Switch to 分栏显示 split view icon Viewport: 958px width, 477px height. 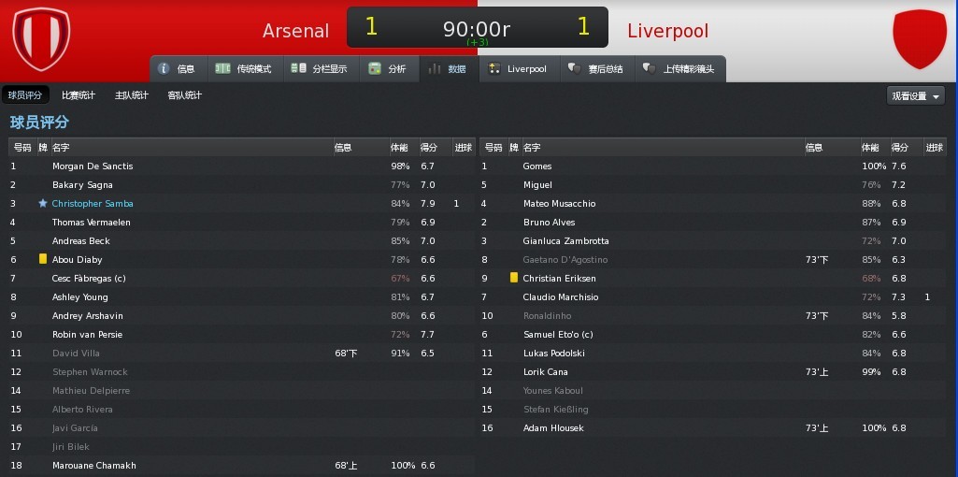pyautogui.click(x=299, y=68)
